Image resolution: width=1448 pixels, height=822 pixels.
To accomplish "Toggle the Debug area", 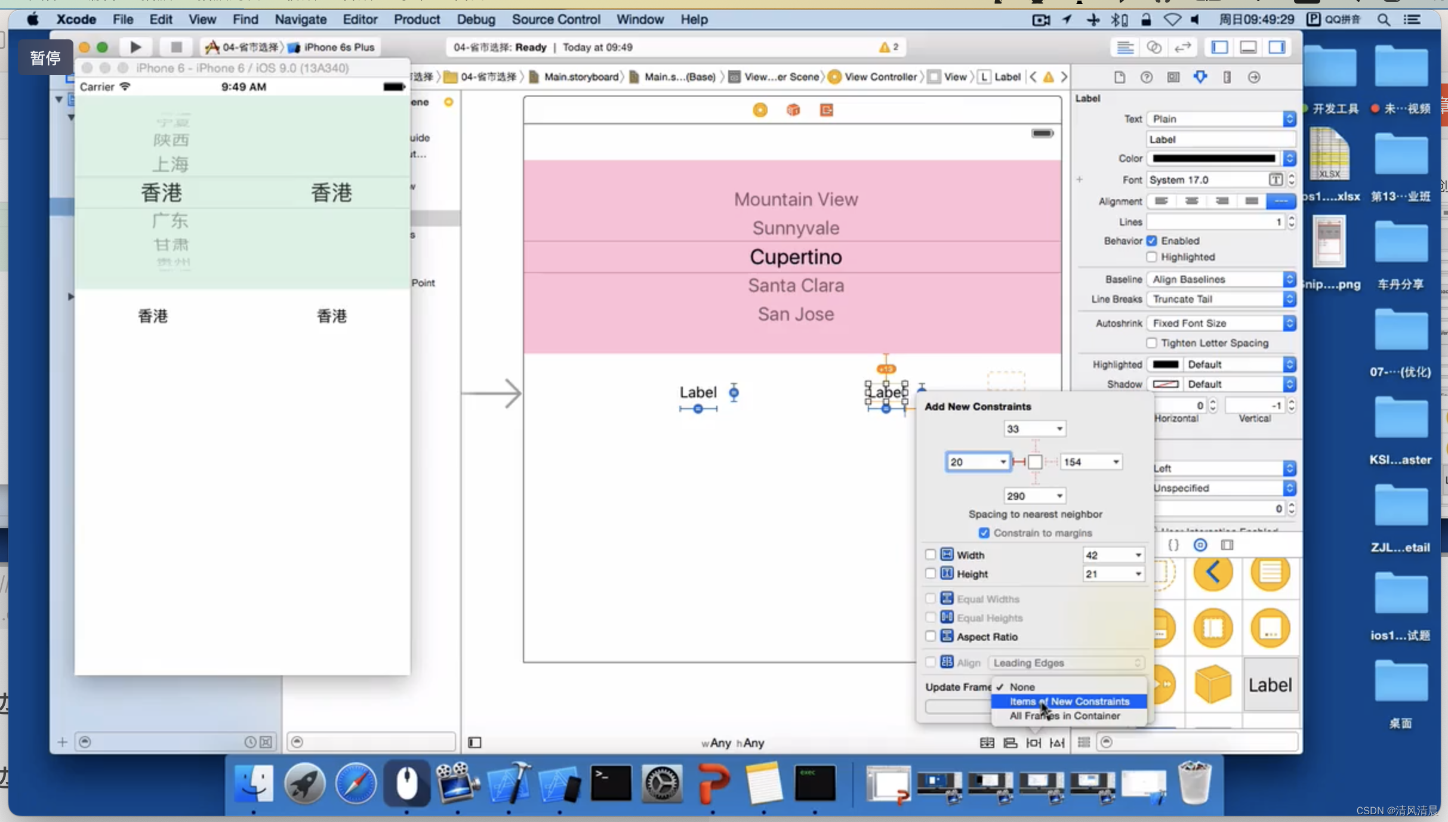I will click(1248, 47).
